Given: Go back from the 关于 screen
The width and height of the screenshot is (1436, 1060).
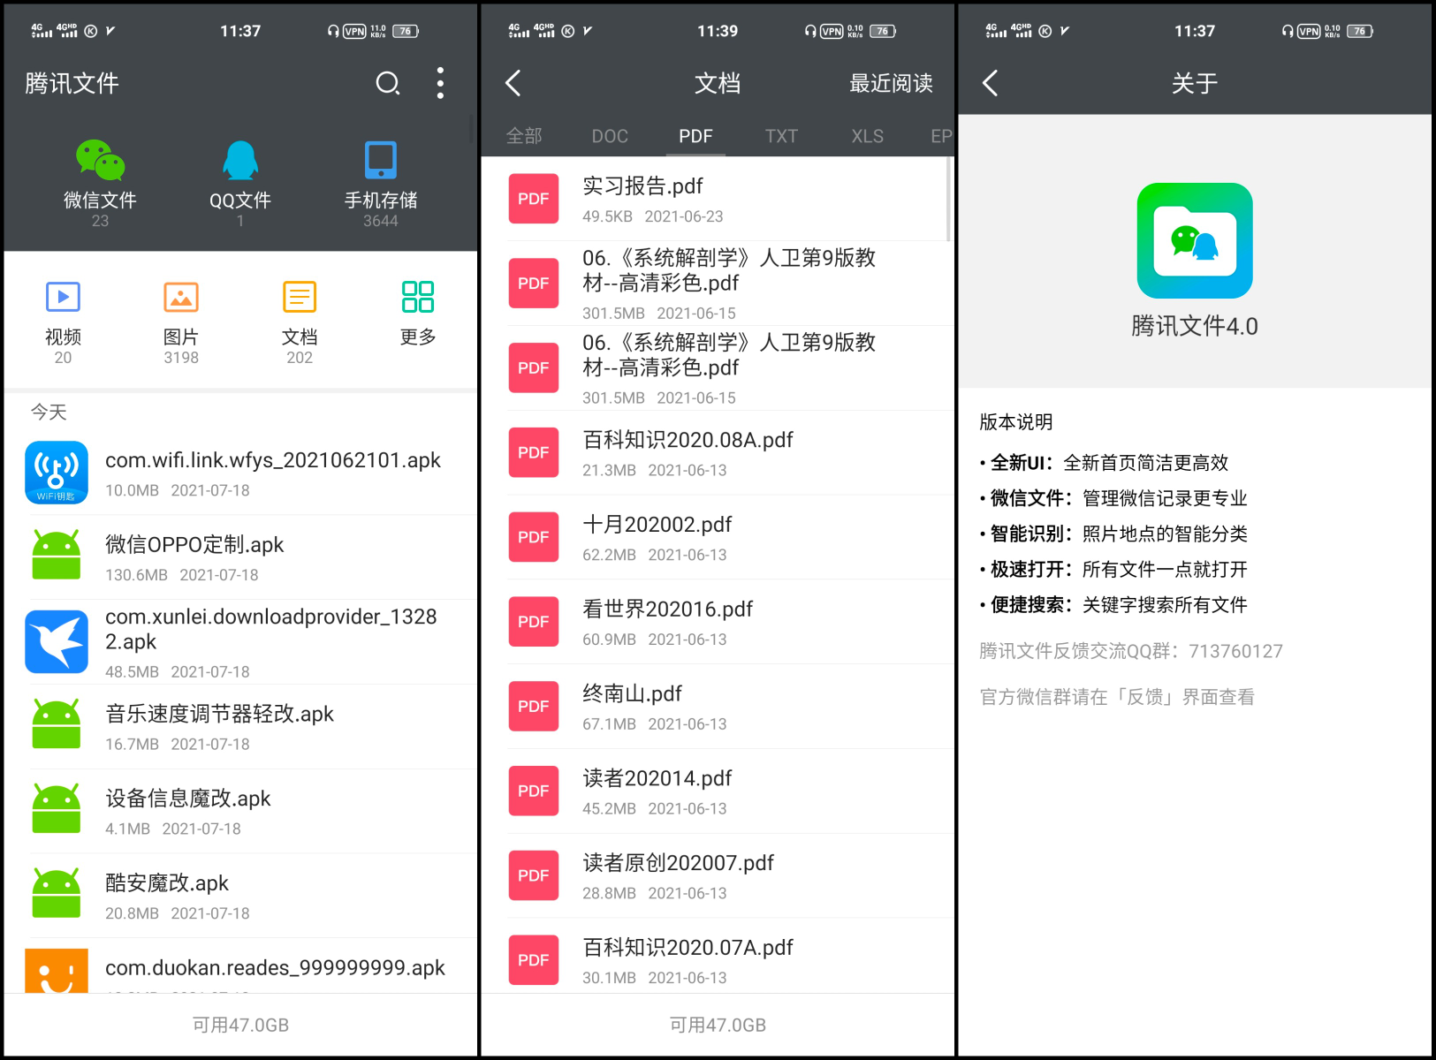Looking at the screenshot, I should [x=991, y=83].
